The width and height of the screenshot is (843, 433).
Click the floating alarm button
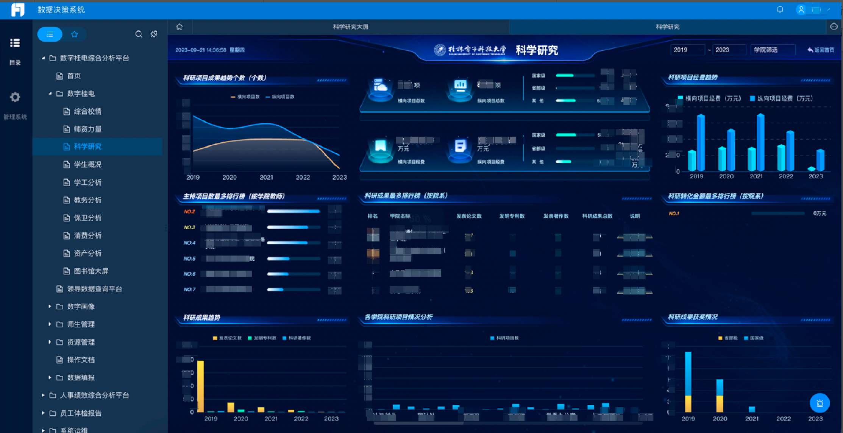click(x=820, y=403)
